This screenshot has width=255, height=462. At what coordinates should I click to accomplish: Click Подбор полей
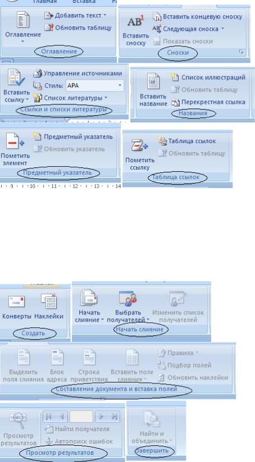pos(184,365)
